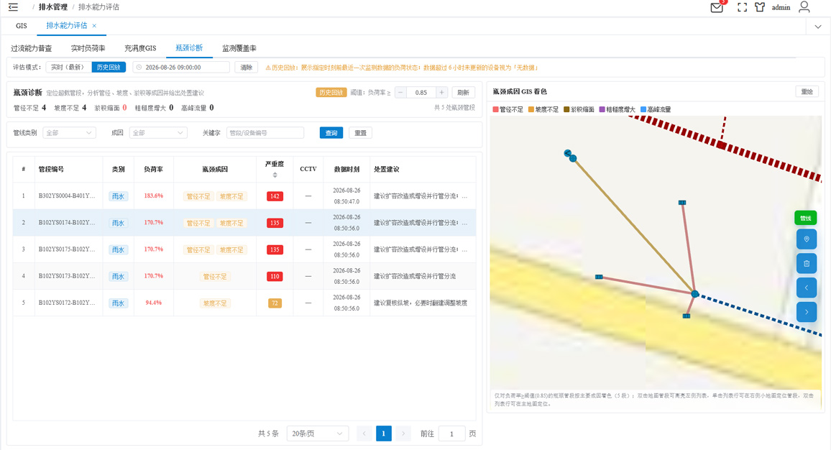Go to next page arrow
Viewport: 831px width, 450px height.
(x=403, y=433)
